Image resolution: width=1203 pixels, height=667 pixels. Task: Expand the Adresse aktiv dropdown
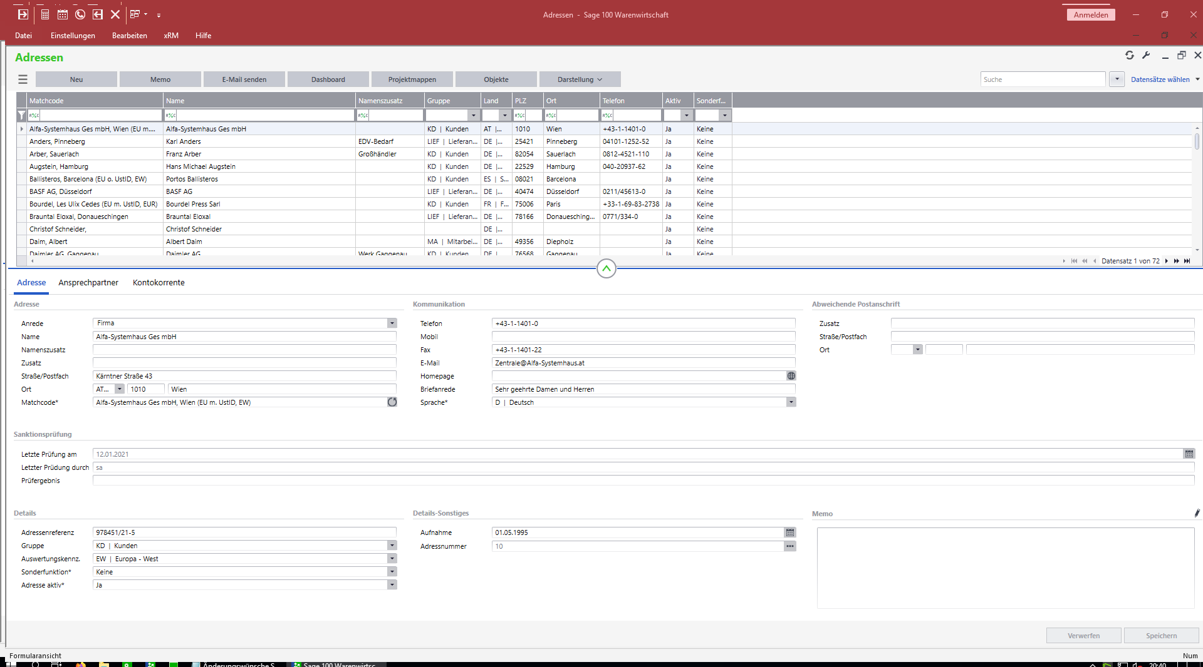click(392, 585)
